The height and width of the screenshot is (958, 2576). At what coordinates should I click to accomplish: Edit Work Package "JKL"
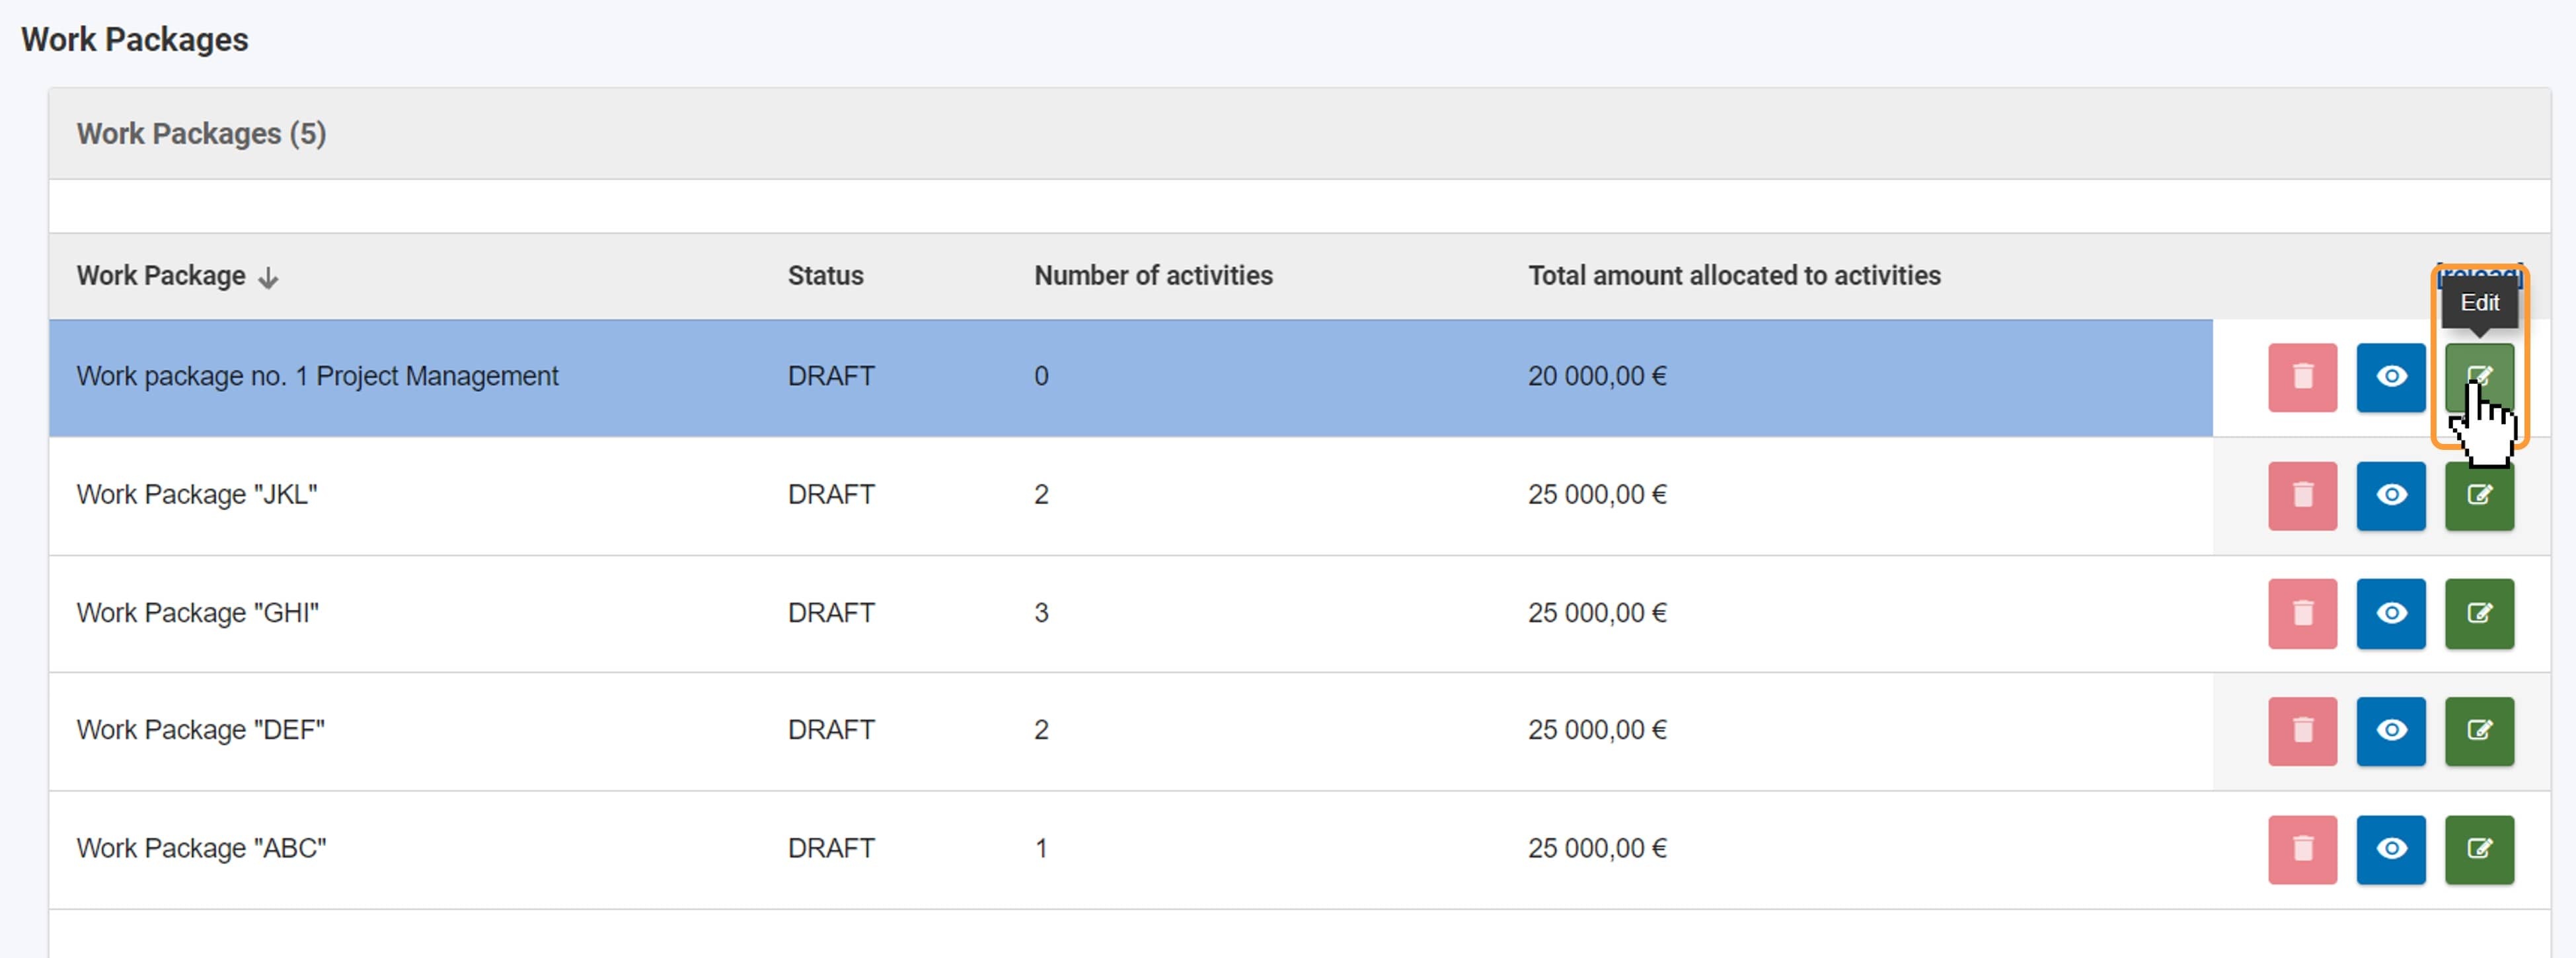pos(2479,495)
